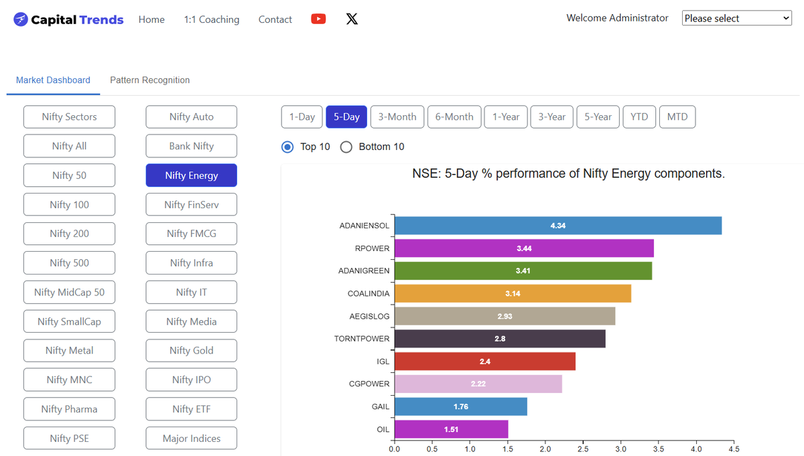Click the Welcome Administrator text
This screenshot has height=456, width=804.
[x=617, y=18]
